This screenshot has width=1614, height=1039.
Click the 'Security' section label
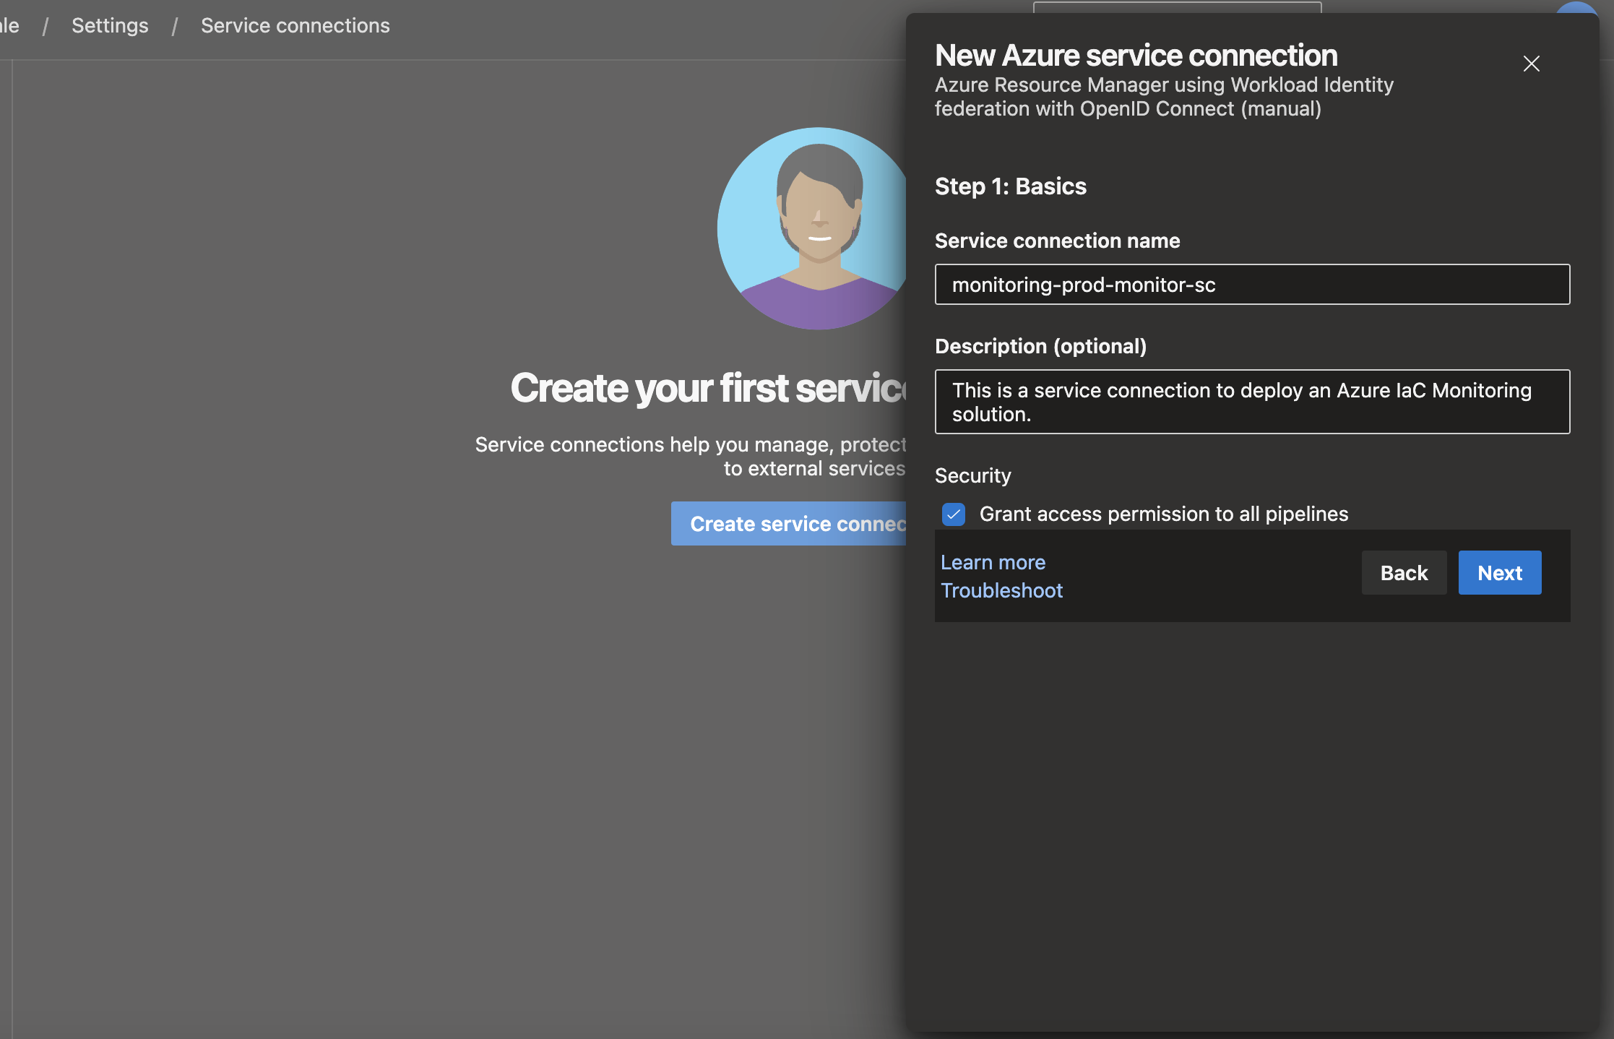[x=972, y=475]
